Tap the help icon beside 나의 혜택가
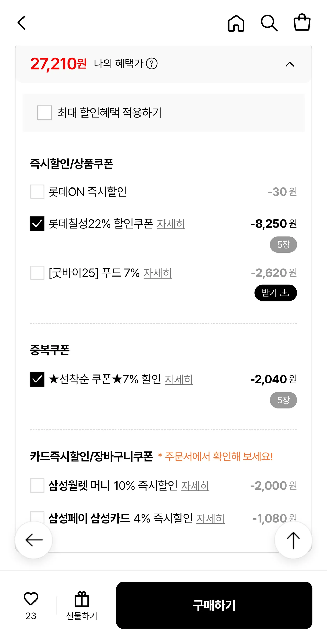 (152, 64)
